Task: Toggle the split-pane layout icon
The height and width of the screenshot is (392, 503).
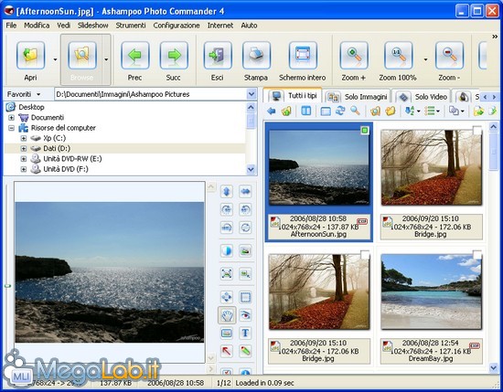Action: [306, 111]
